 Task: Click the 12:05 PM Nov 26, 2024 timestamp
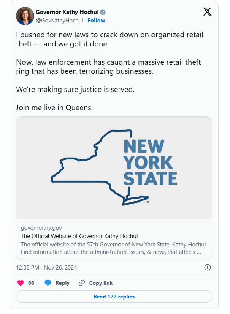click(46, 268)
